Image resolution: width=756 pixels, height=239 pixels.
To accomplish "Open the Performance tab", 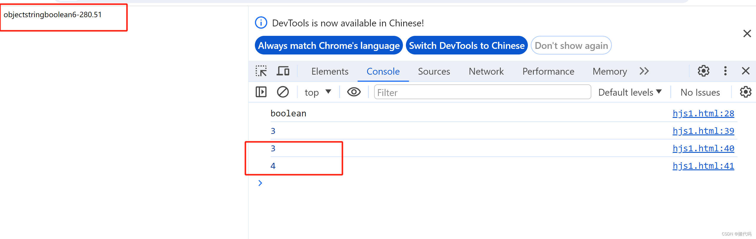I will pos(548,71).
